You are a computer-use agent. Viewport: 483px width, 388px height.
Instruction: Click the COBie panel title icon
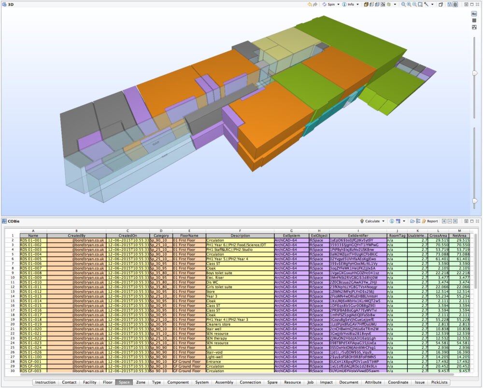pyautogui.click(x=4, y=221)
